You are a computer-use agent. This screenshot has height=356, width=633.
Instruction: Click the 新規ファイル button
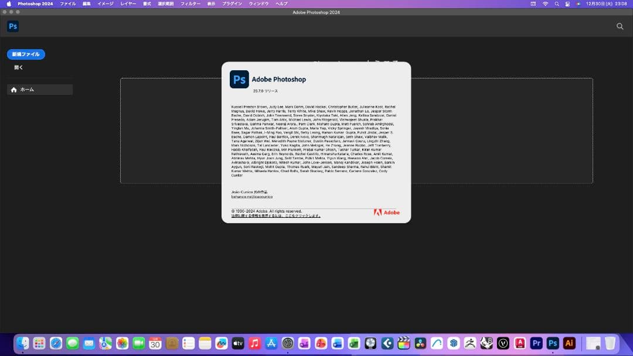[26, 54]
